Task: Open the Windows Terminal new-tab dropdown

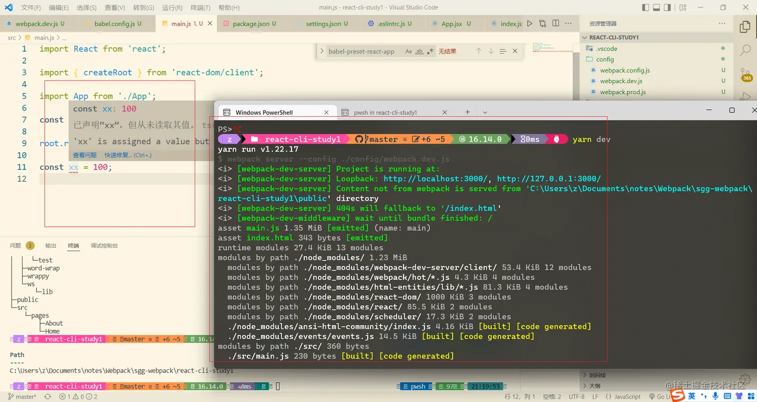Action: (485, 112)
